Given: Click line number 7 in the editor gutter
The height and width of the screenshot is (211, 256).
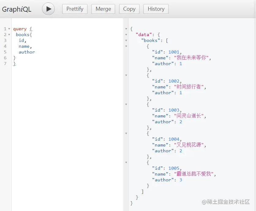Looking at the screenshot, I should coord(5,64).
